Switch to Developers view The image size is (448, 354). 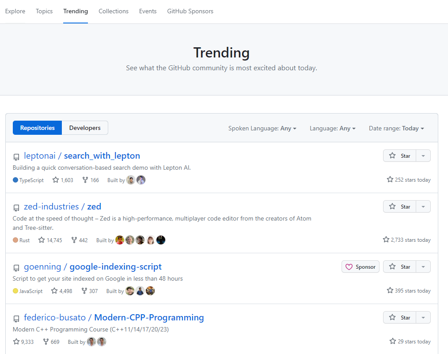point(85,128)
